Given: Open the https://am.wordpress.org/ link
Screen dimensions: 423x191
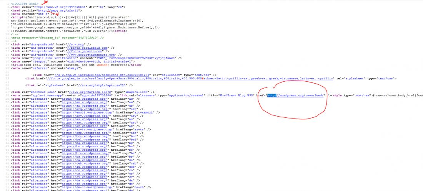Looking at the screenshot, I should tap(85, 102).
